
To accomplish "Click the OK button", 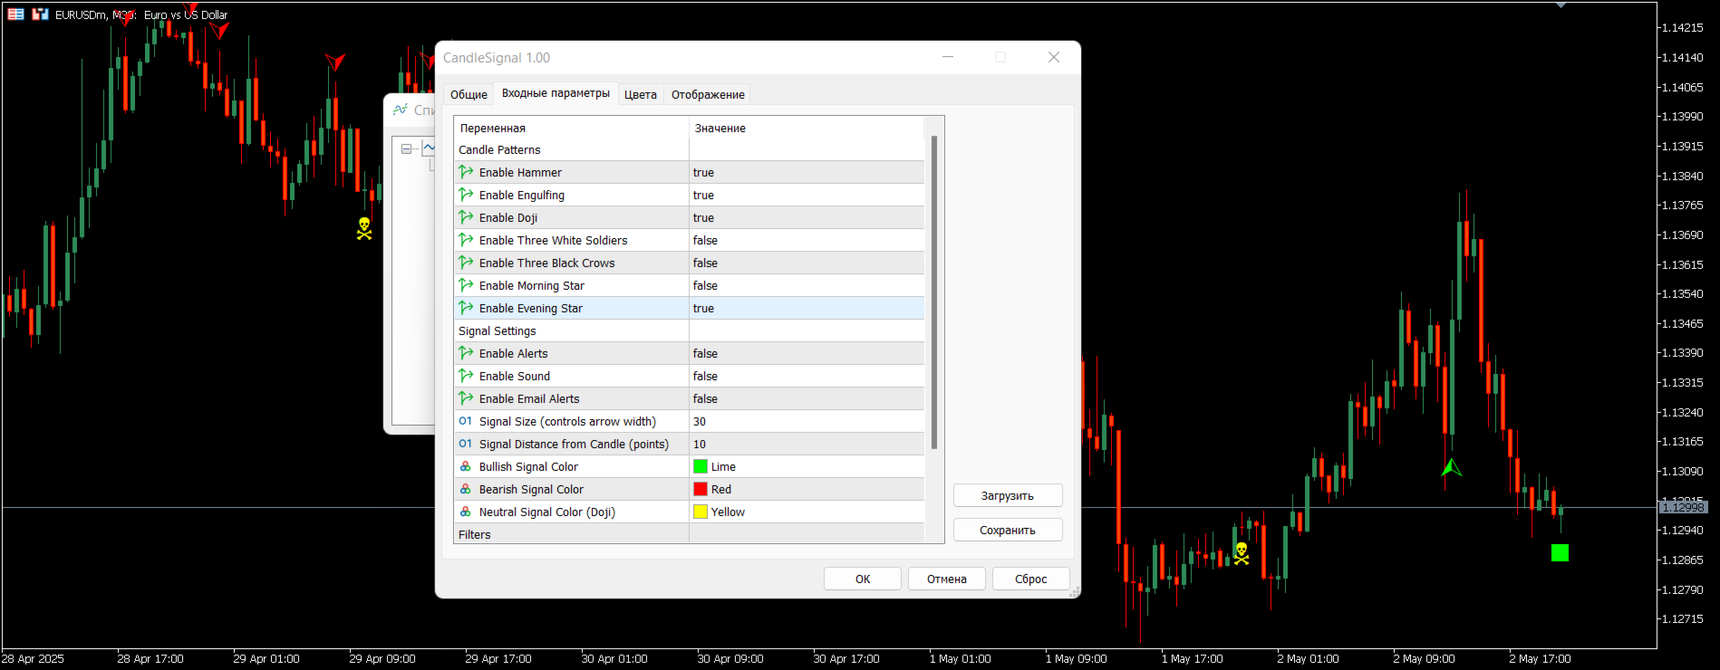I will pos(863,579).
